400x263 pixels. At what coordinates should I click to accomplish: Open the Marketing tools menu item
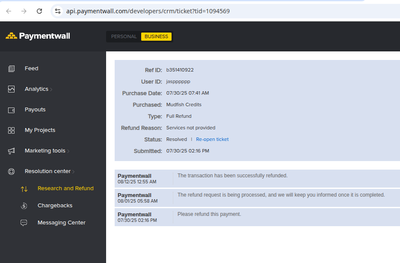click(45, 151)
